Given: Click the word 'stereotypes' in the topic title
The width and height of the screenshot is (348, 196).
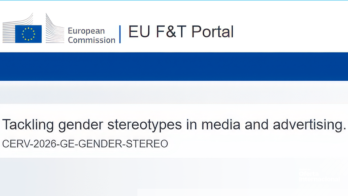Looking at the screenshot, I should [x=144, y=124].
